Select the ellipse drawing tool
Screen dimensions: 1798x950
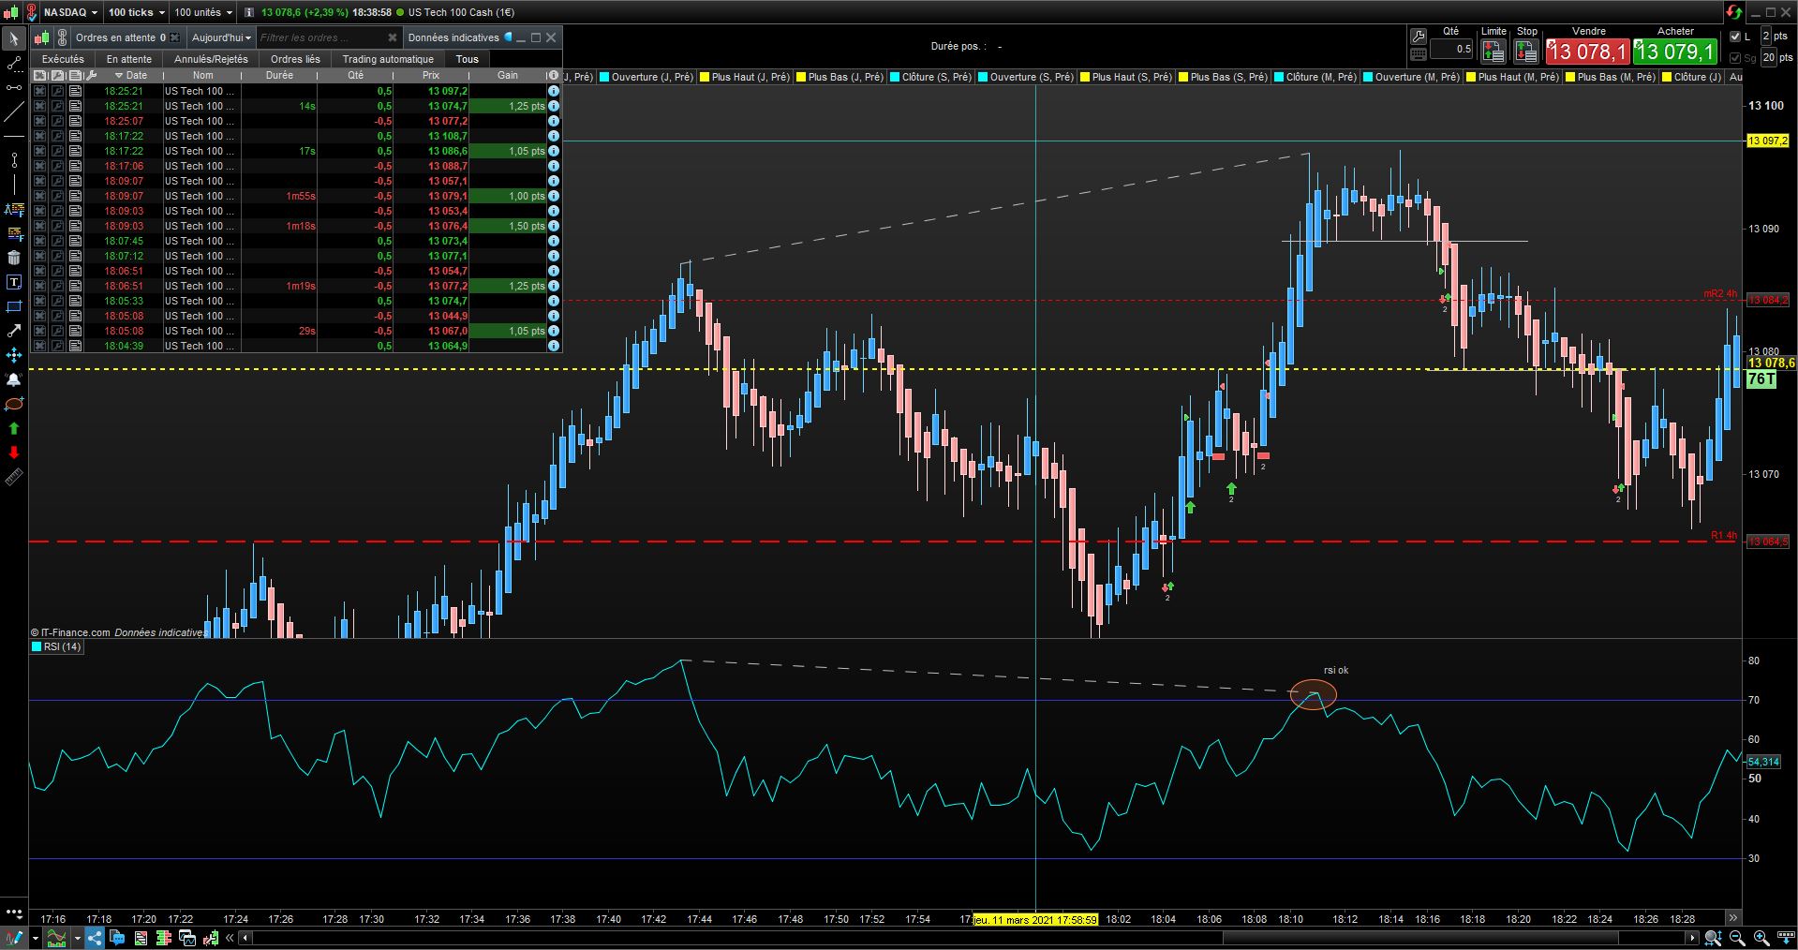tap(14, 404)
